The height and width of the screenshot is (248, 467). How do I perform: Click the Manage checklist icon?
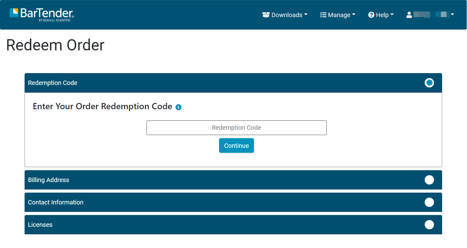pyautogui.click(x=323, y=15)
